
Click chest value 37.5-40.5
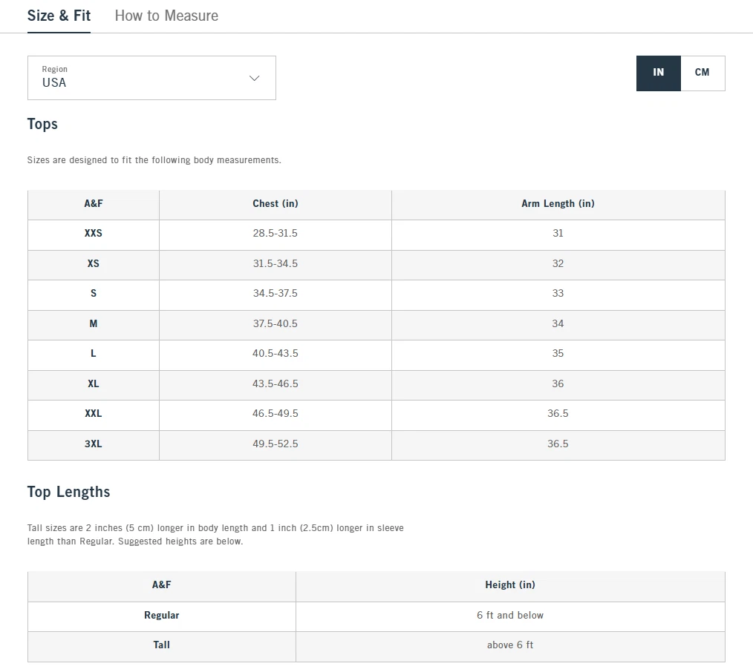[x=276, y=324]
